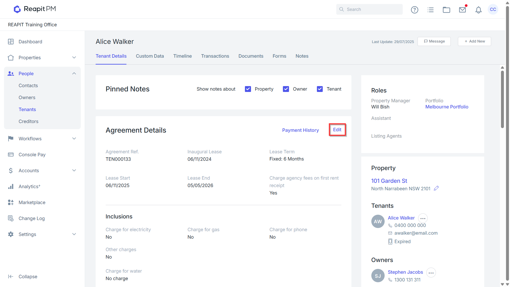Image resolution: width=510 pixels, height=287 pixels.
Task: Open the Forms tab
Action: pos(279,56)
